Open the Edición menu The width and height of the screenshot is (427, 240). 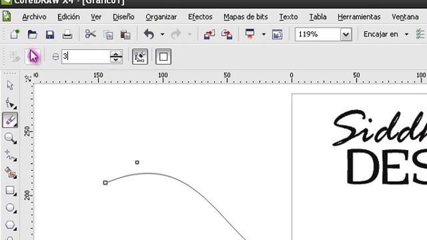[69, 17]
